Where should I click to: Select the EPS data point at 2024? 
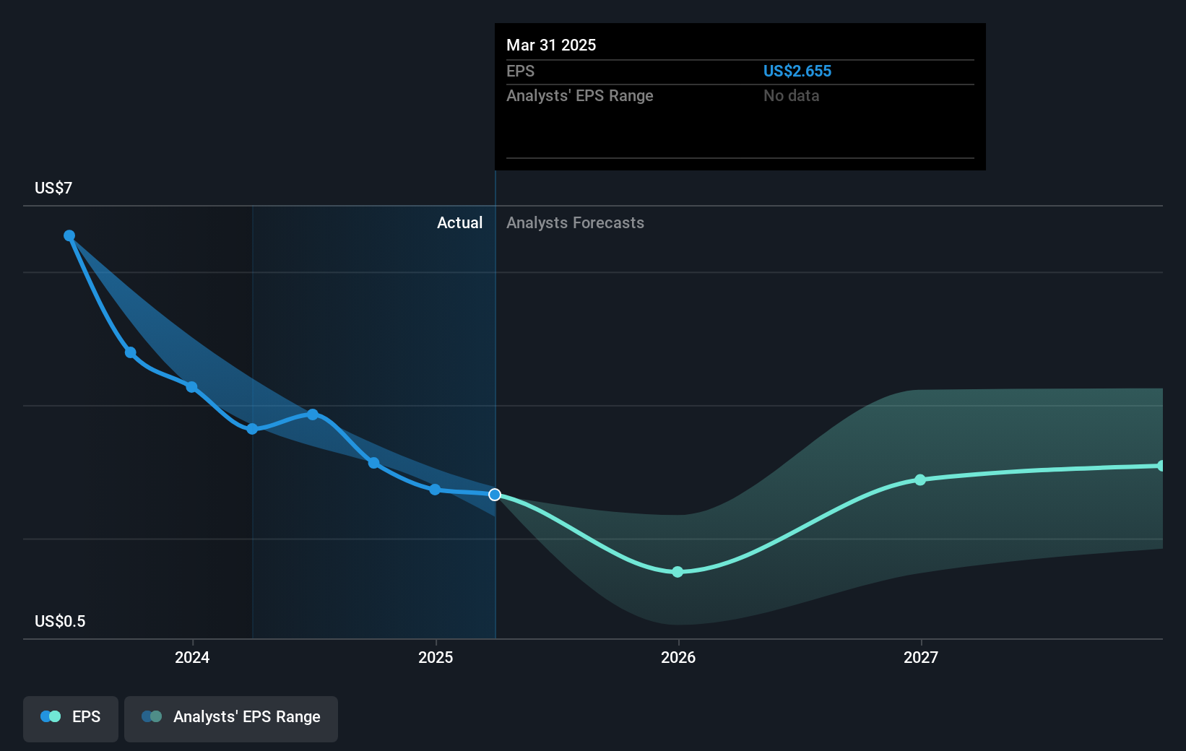(x=191, y=387)
